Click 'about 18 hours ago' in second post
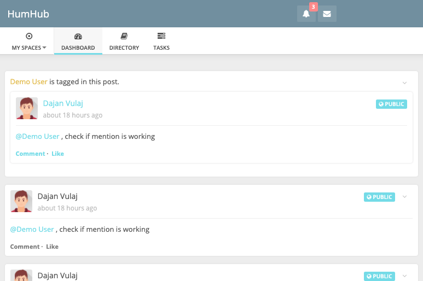The width and height of the screenshot is (423, 281). [67, 208]
